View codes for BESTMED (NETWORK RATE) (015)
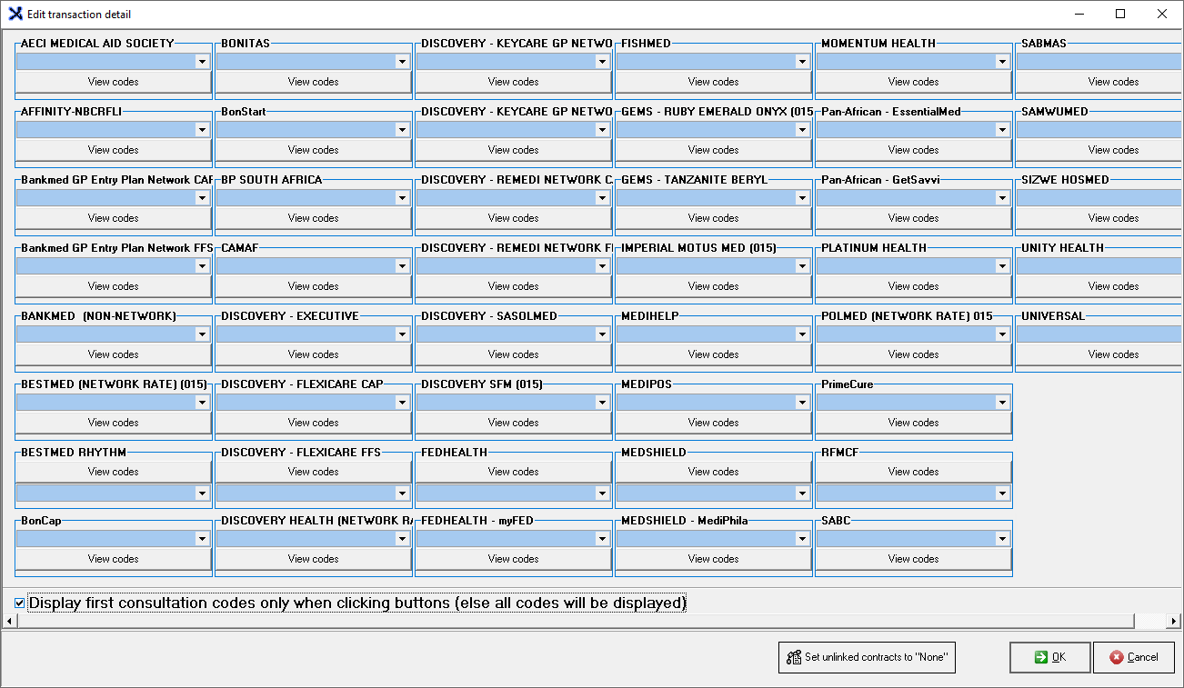Image resolution: width=1184 pixels, height=688 pixels. coord(114,423)
